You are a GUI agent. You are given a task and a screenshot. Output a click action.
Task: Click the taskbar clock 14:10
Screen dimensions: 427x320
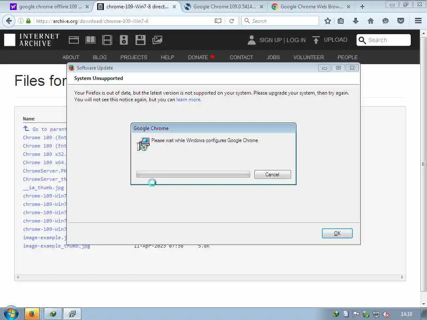(x=407, y=314)
